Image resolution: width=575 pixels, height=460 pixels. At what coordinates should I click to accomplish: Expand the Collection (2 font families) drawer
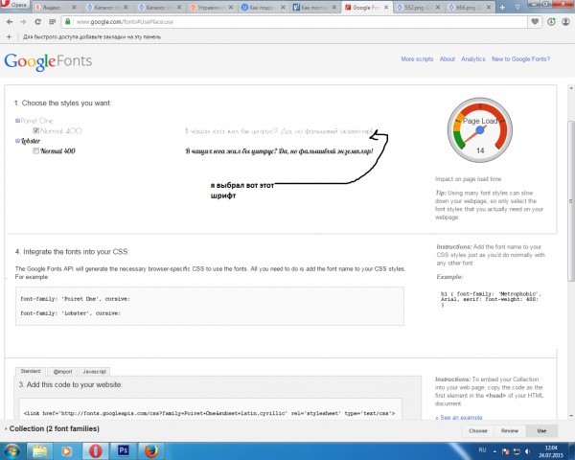[x=52, y=428]
